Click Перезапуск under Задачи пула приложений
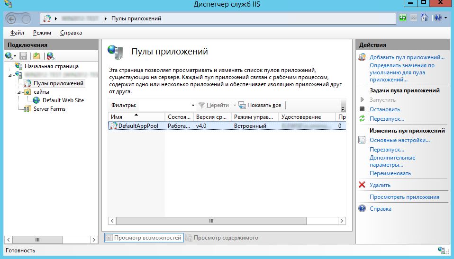Image resolution: width=454 pixels, height=259 pixels. (x=387, y=119)
